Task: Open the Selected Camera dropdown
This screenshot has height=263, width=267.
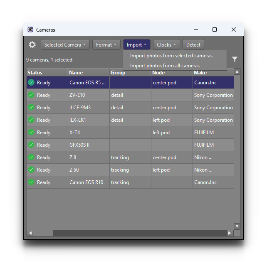Action: (x=65, y=45)
